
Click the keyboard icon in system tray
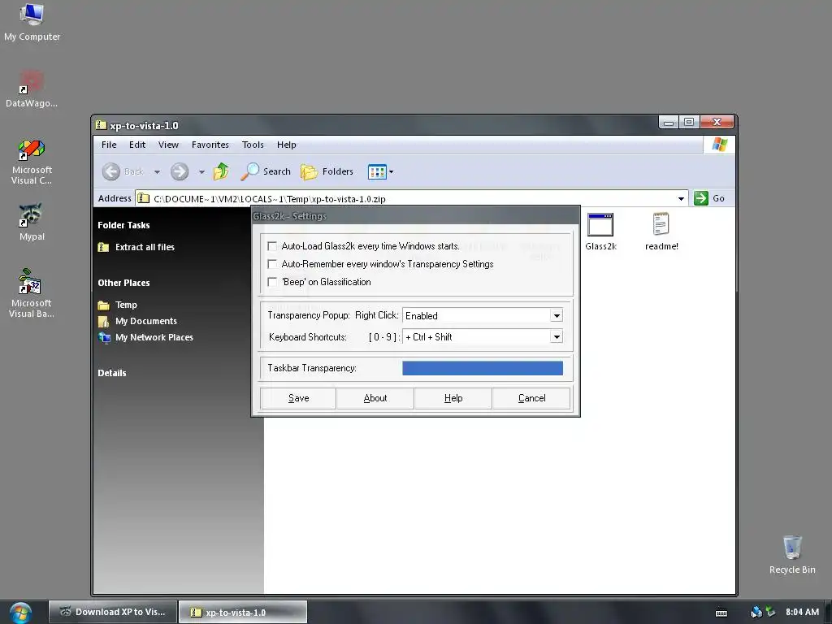[x=721, y=613]
